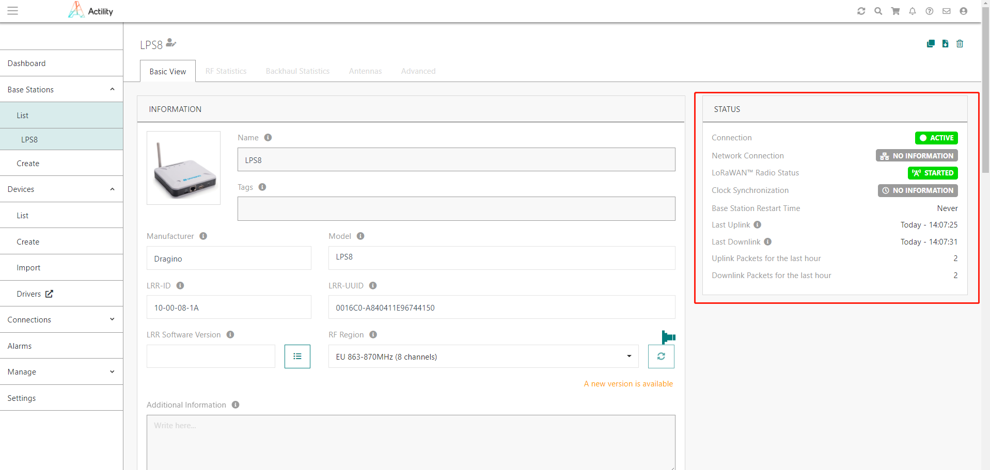Click the info icon next to Model
The image size is (990, 470).
[360, 236]
